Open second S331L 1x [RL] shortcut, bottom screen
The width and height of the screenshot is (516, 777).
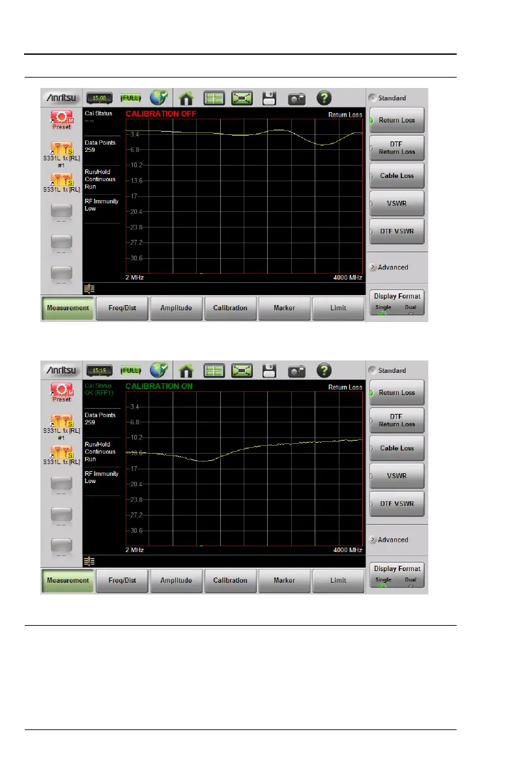pos(61,455)
